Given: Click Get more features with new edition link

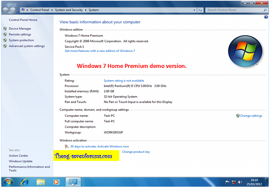Looking at the screenshot, I should [100, 51].
